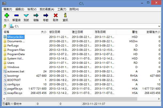
Task: Click status bar text 已選取 1 個物件
Action: tap(12, 104)
